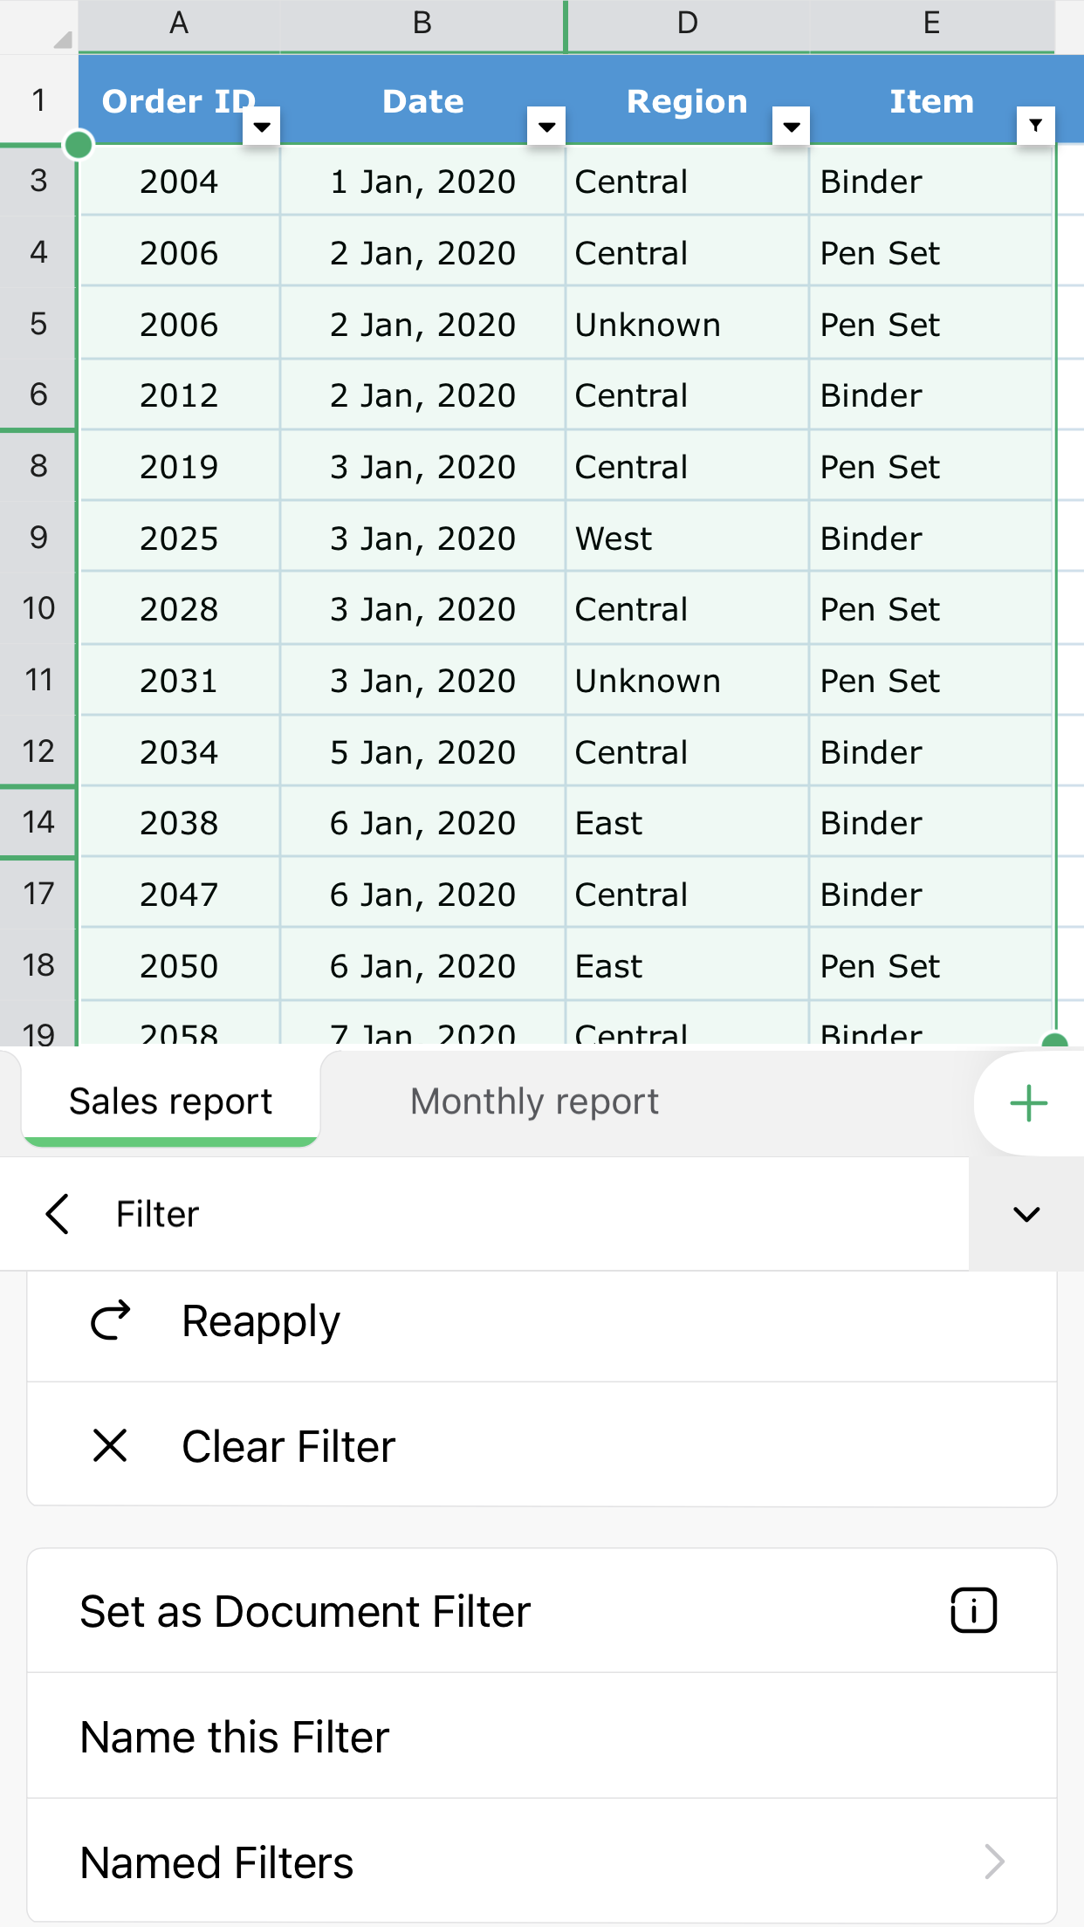The image size is (1084, 1927).
Task: Choose Set as Document Filter
Action: point(305,1611)
